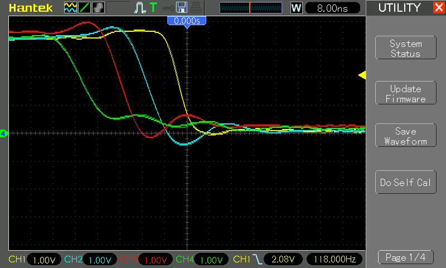Click the 8.00ns timebase readout

coord(332,8)
